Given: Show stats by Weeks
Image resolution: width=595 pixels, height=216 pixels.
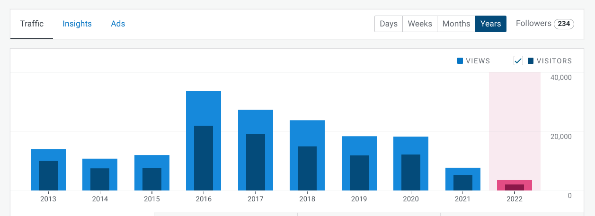Looking at the screenshot, I should tap(420, 24).
